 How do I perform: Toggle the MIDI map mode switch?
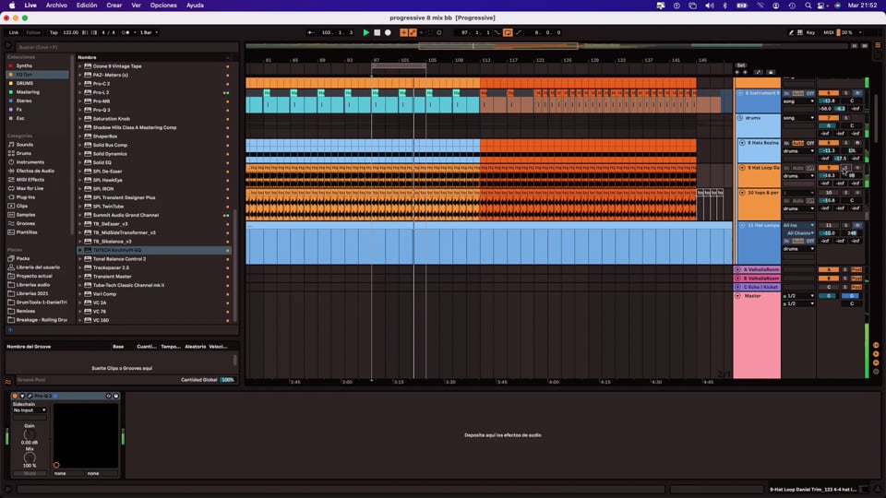tap(829, 33)
